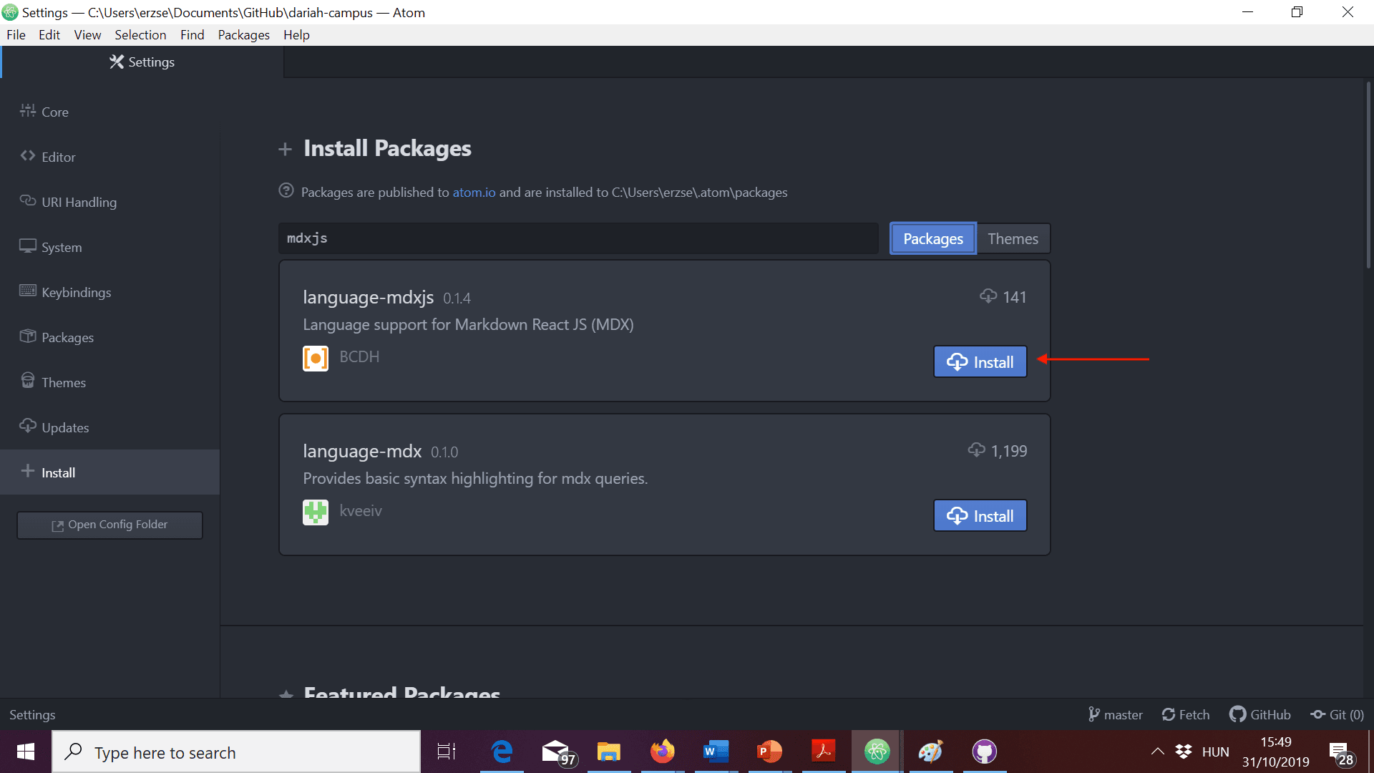Viewport: 1374px width, 773px height.
Task: Show hidden system tray icons
Action: [x=1157, y=752]
